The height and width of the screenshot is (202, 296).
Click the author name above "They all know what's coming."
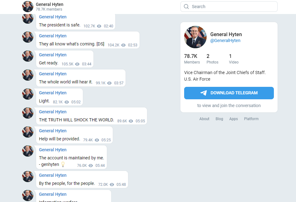[53, 36]
